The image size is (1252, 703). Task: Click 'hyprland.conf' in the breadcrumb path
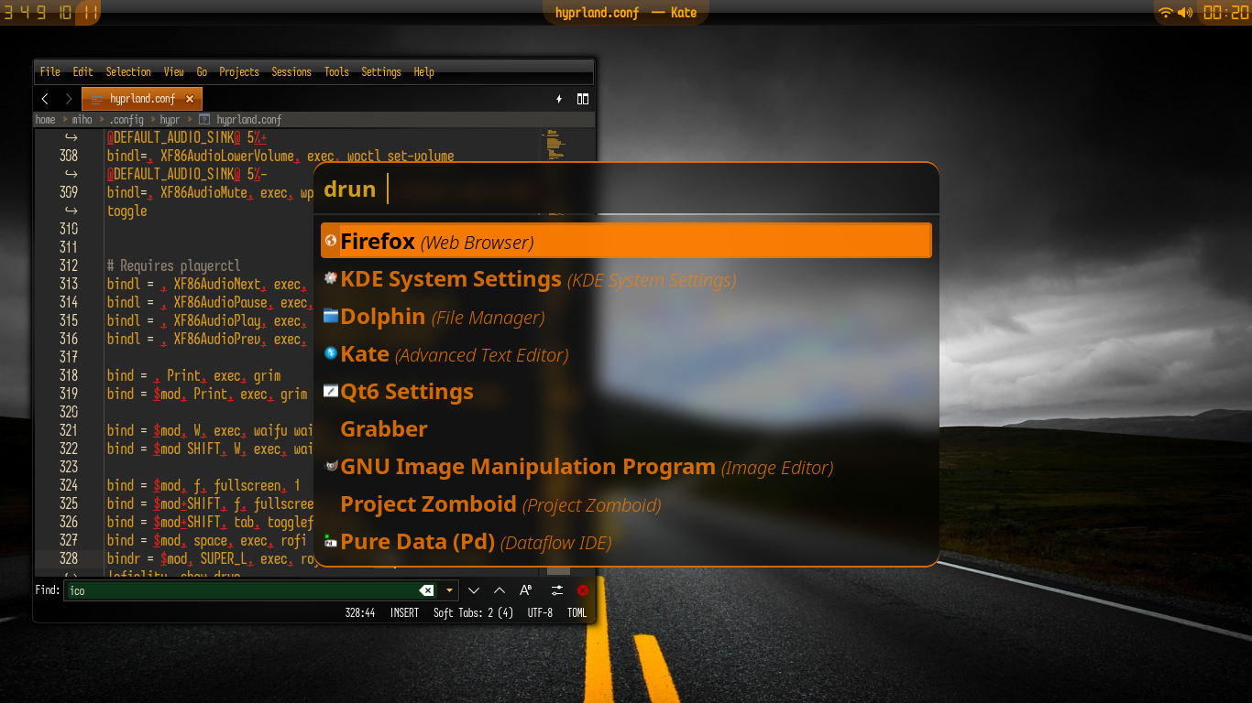pos(249,120)
